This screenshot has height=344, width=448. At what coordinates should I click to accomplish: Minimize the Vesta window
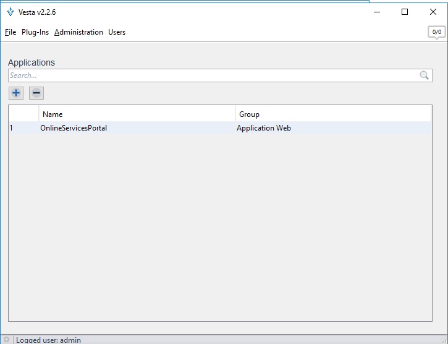click(x=376, y=12)
